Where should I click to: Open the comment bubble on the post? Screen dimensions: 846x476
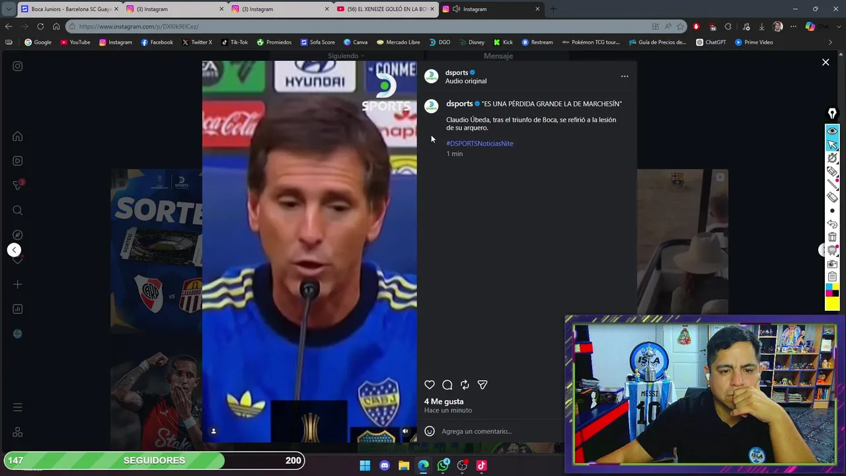[x=447, y=385]
